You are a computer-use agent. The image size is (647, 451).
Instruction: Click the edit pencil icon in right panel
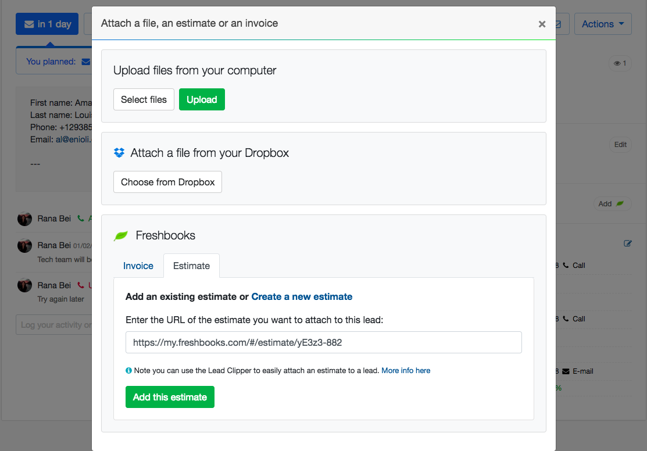coord(628,244)
